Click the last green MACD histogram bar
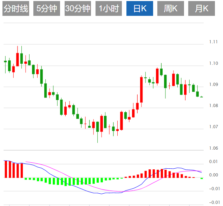The image size is (223, 206). click(202, 178)
